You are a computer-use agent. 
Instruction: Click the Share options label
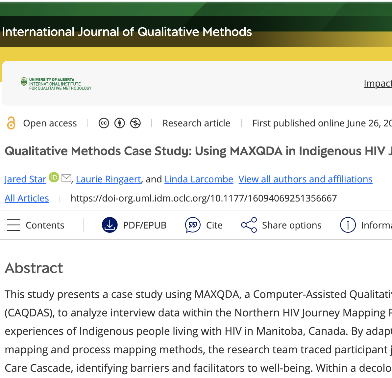[292, 225]
